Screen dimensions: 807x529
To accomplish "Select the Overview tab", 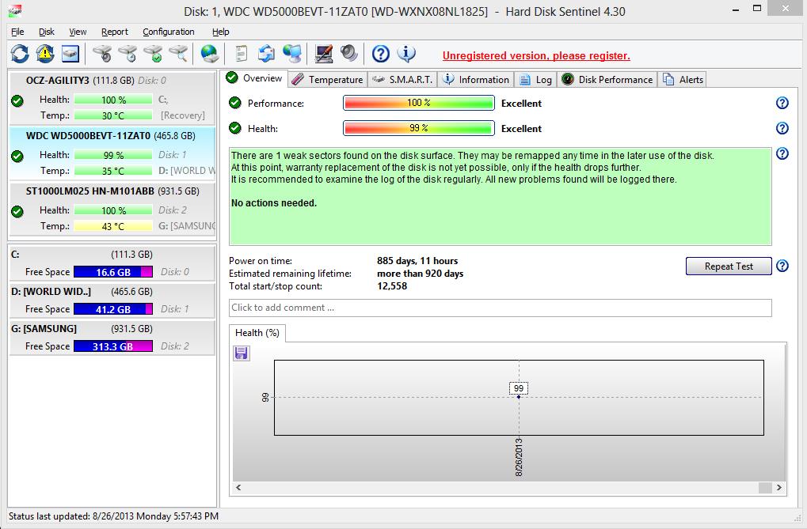I will [x=255, y=78].
